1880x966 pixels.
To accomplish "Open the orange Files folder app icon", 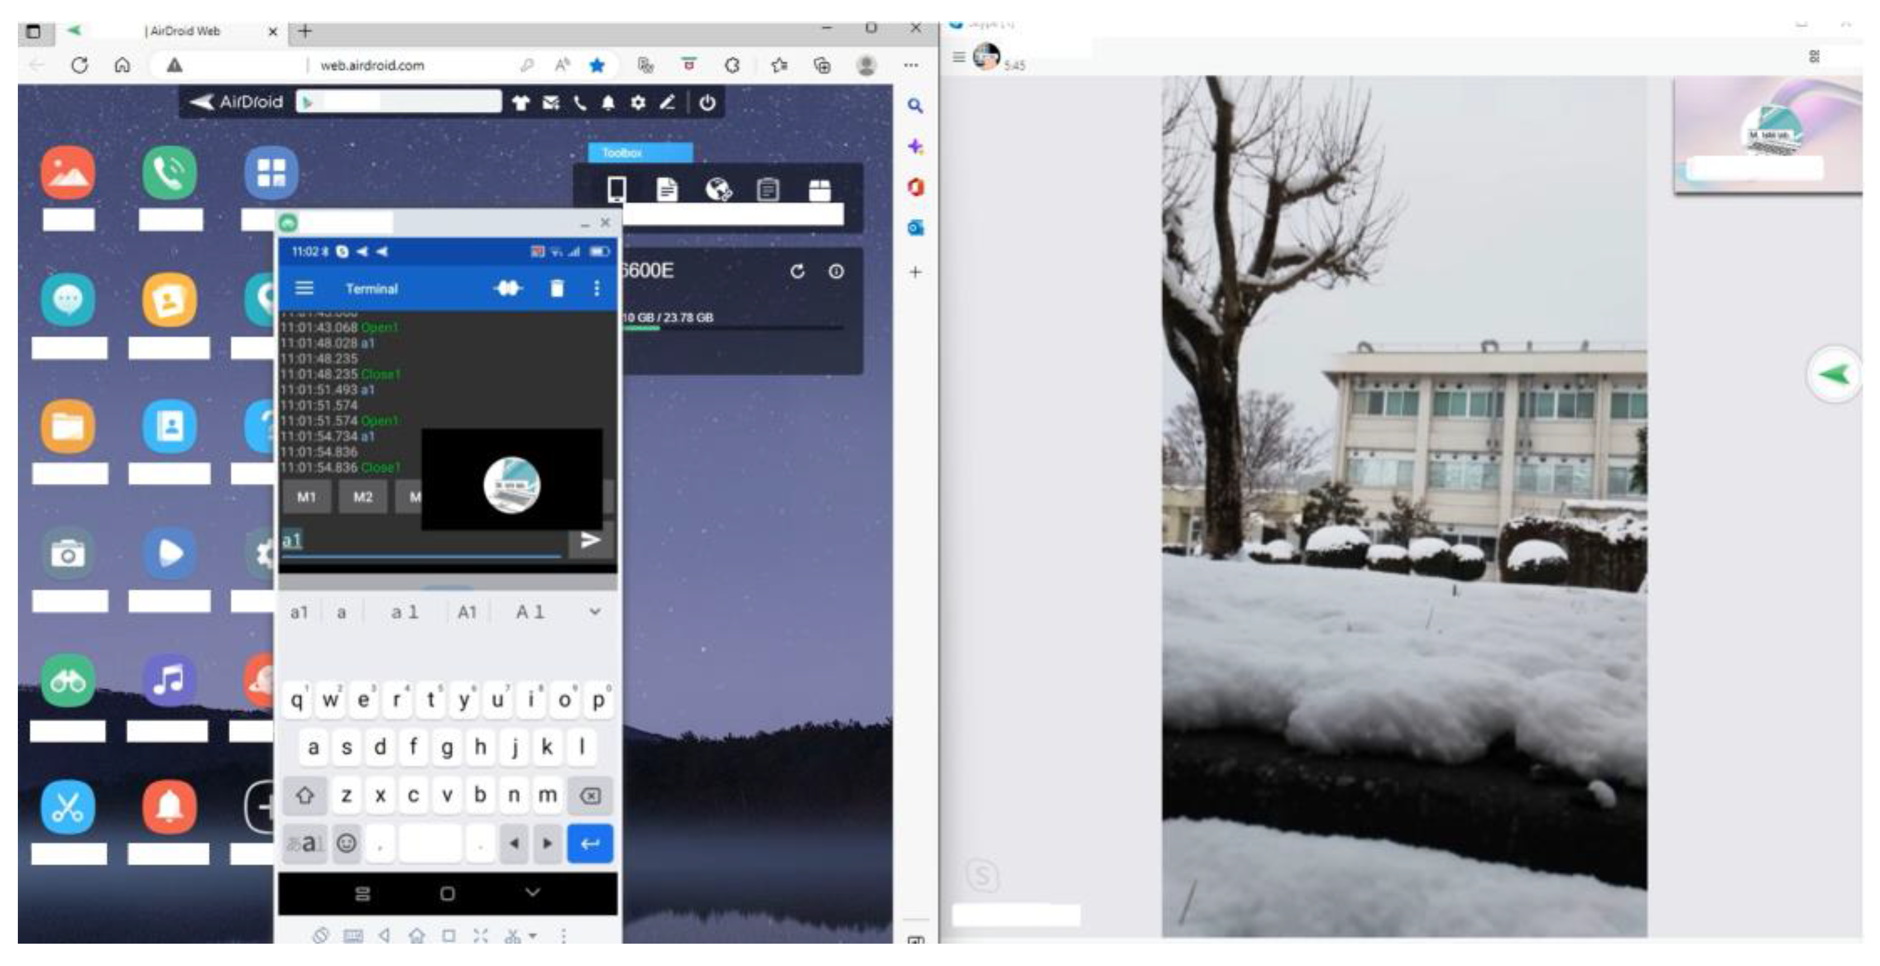I will pos(68,427).
